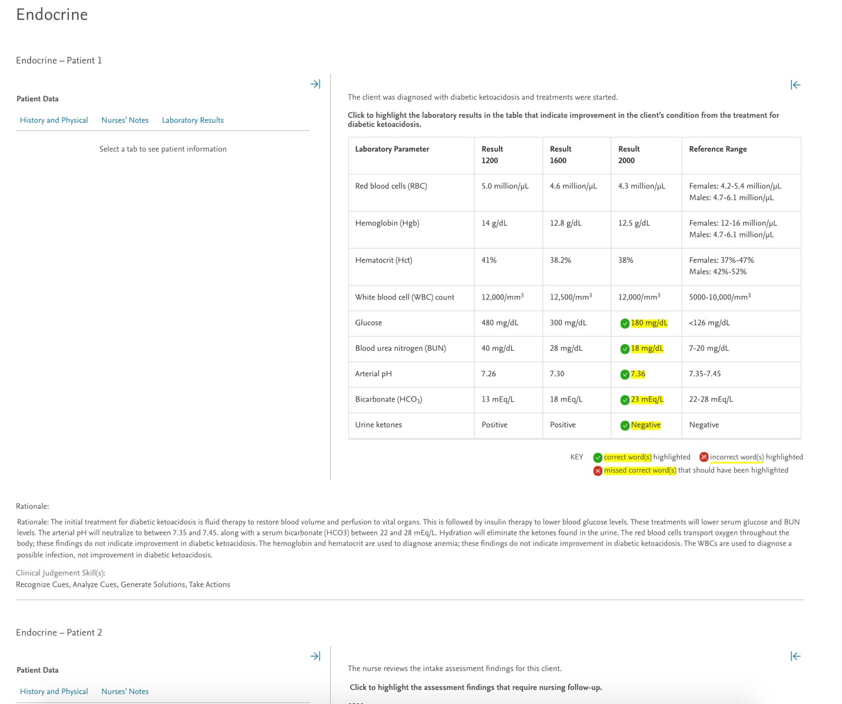This screenshot has width=842, height=704.
Task: Open the History and Physical tab for Patient 1
Action: [54, 120]
